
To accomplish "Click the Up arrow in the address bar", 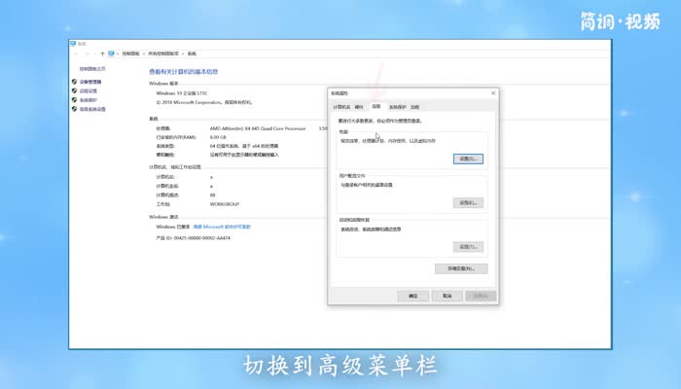I will (102, 53).
